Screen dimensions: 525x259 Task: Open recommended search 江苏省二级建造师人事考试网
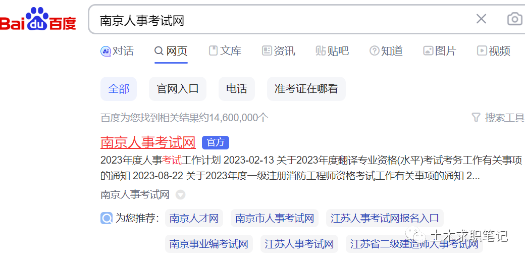[x=414, y=244]
